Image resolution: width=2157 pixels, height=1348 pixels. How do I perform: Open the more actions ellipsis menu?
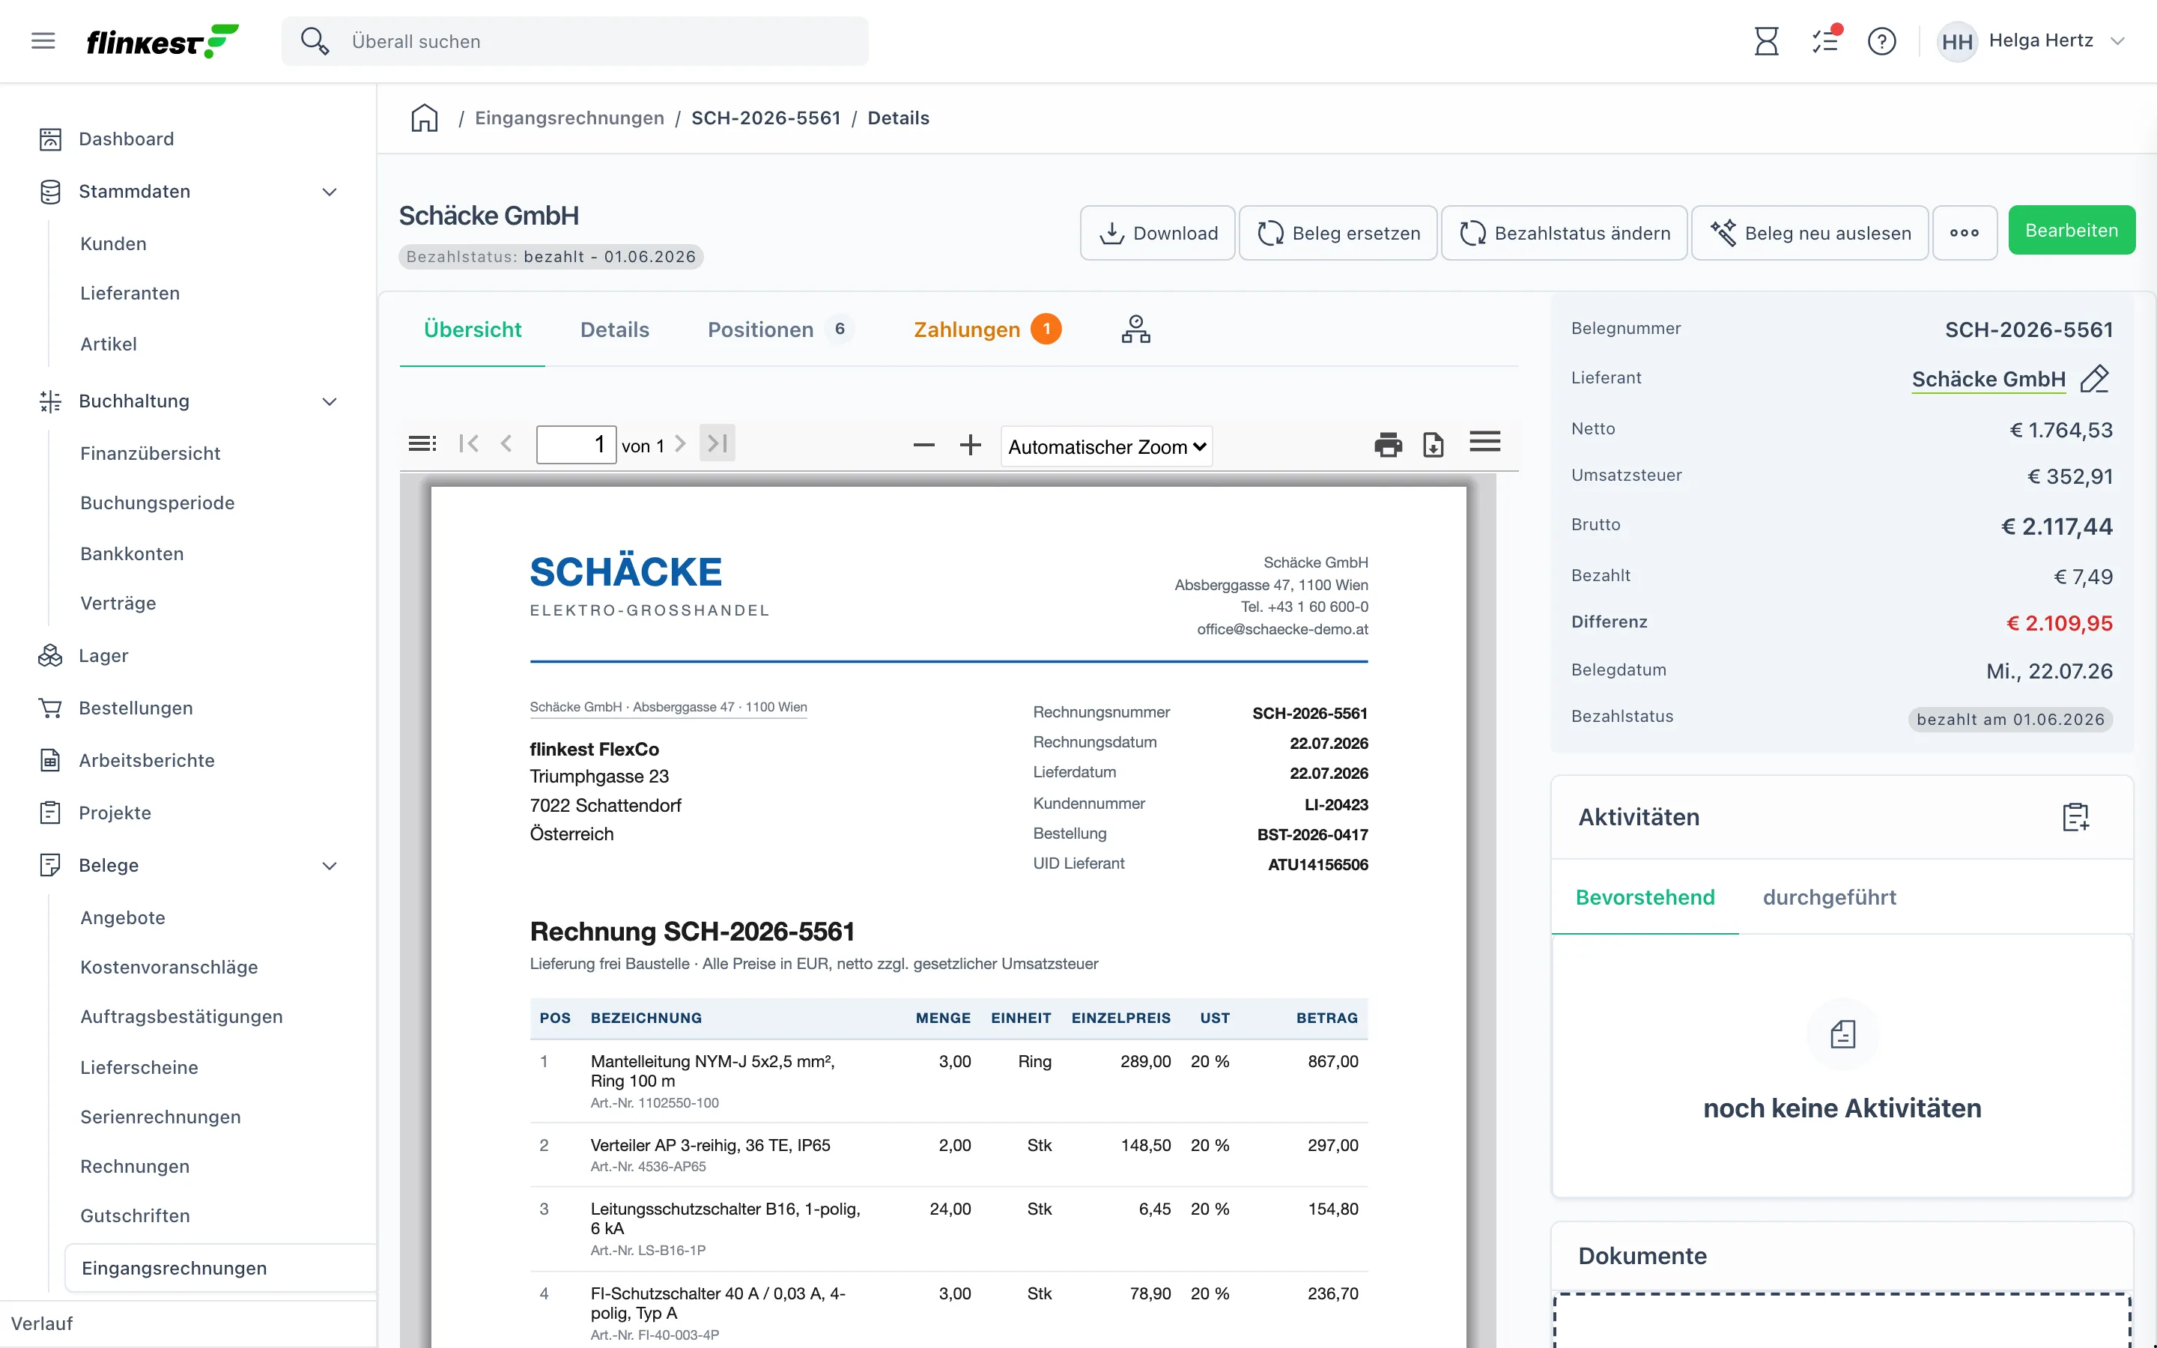click(x=1965, y=233)
